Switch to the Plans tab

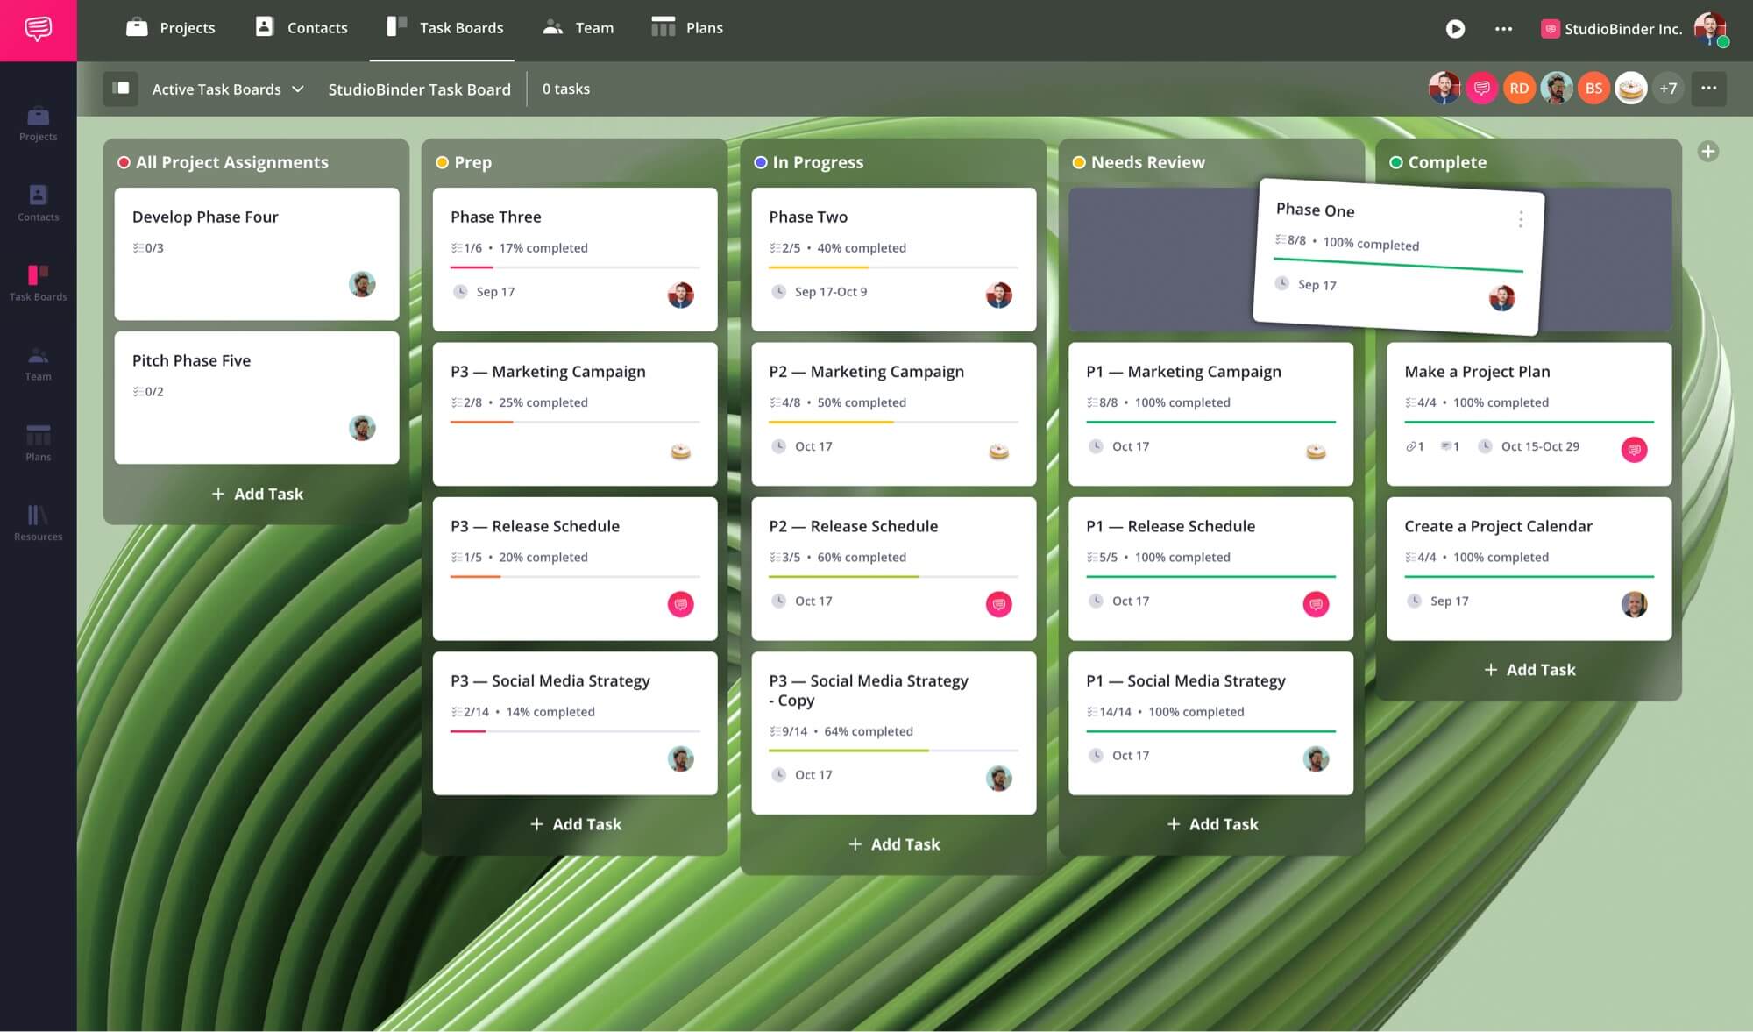(x=687, y=27)
